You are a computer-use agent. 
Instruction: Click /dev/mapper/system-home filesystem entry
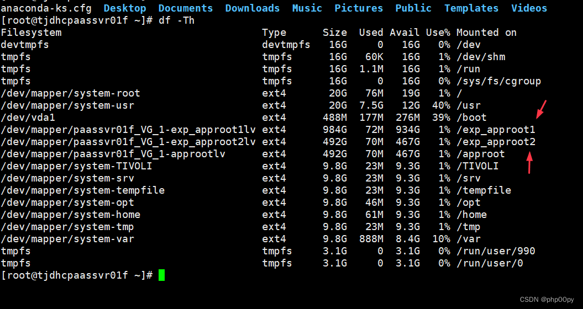[x=71, y=215]
